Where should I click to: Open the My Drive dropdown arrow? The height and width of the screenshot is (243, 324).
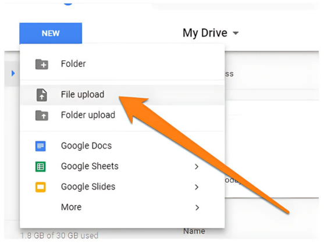[x=236, y=33]
